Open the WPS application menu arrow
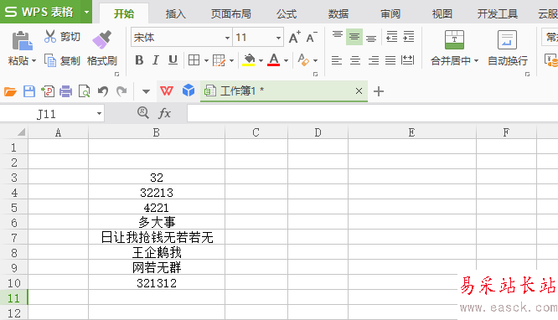558x320 pixels. 86,12
